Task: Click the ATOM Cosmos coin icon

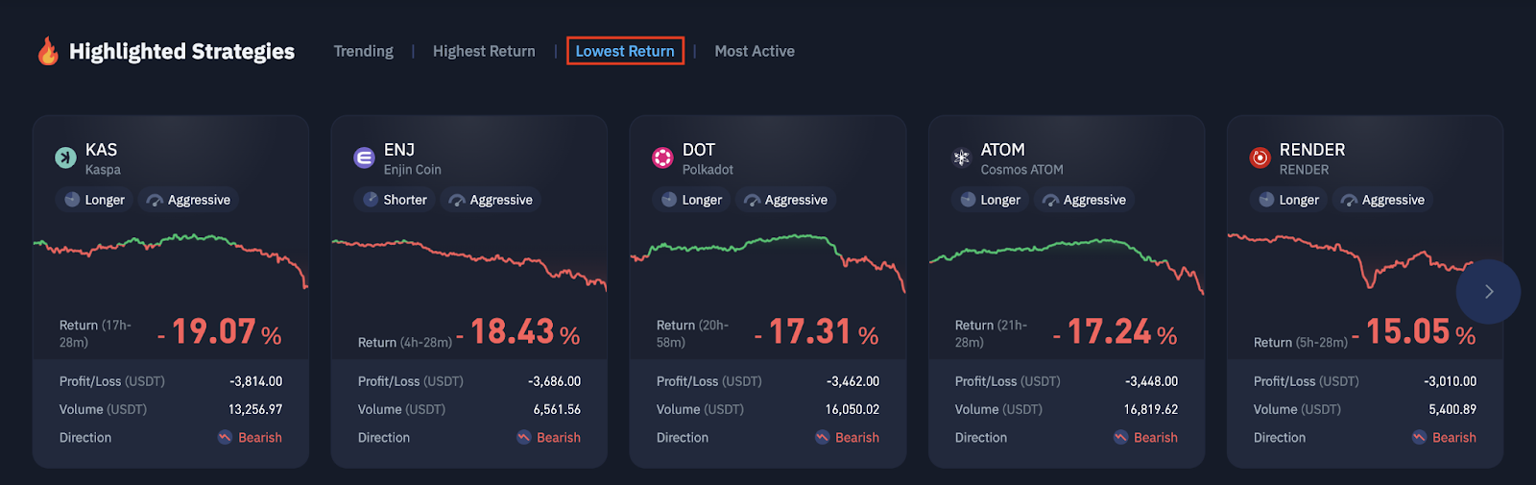Action: tap(961, 158)
